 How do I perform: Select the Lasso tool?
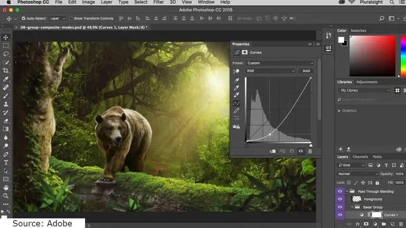coord(6,54)
